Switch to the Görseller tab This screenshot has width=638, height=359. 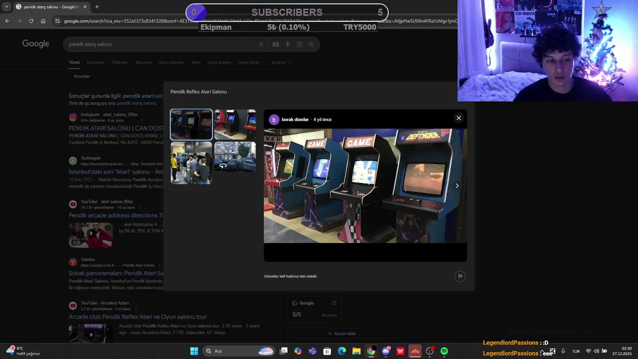pos(96,62)
